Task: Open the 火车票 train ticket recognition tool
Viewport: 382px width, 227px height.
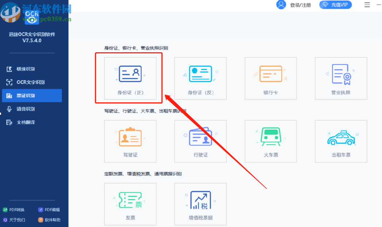Action: pos(271,141)
